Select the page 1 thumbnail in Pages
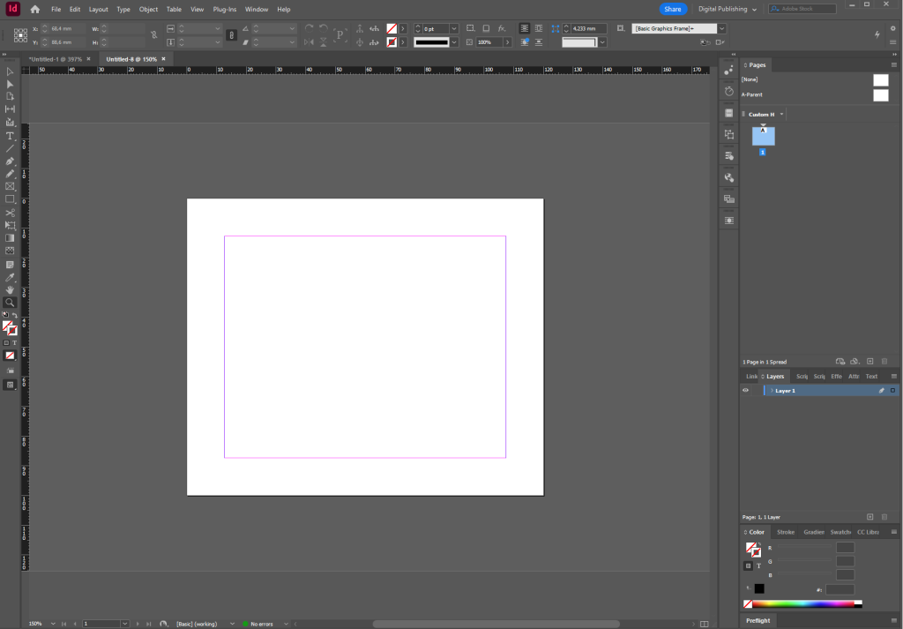Viewport: 903px width, 629px height. [x=763, y=136]
